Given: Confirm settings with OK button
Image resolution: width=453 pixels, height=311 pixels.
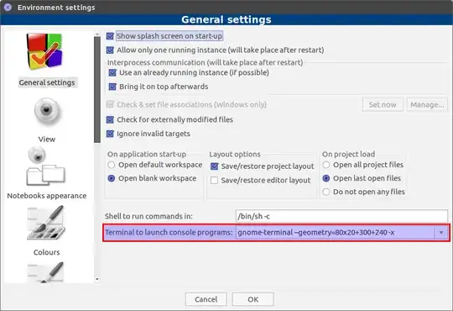Looking at the screenshot, I should [253, 299].
